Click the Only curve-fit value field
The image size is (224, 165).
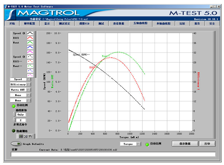(21, 115)
